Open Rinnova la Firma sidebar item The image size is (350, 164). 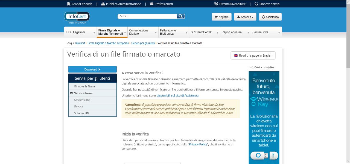[92, 86]
